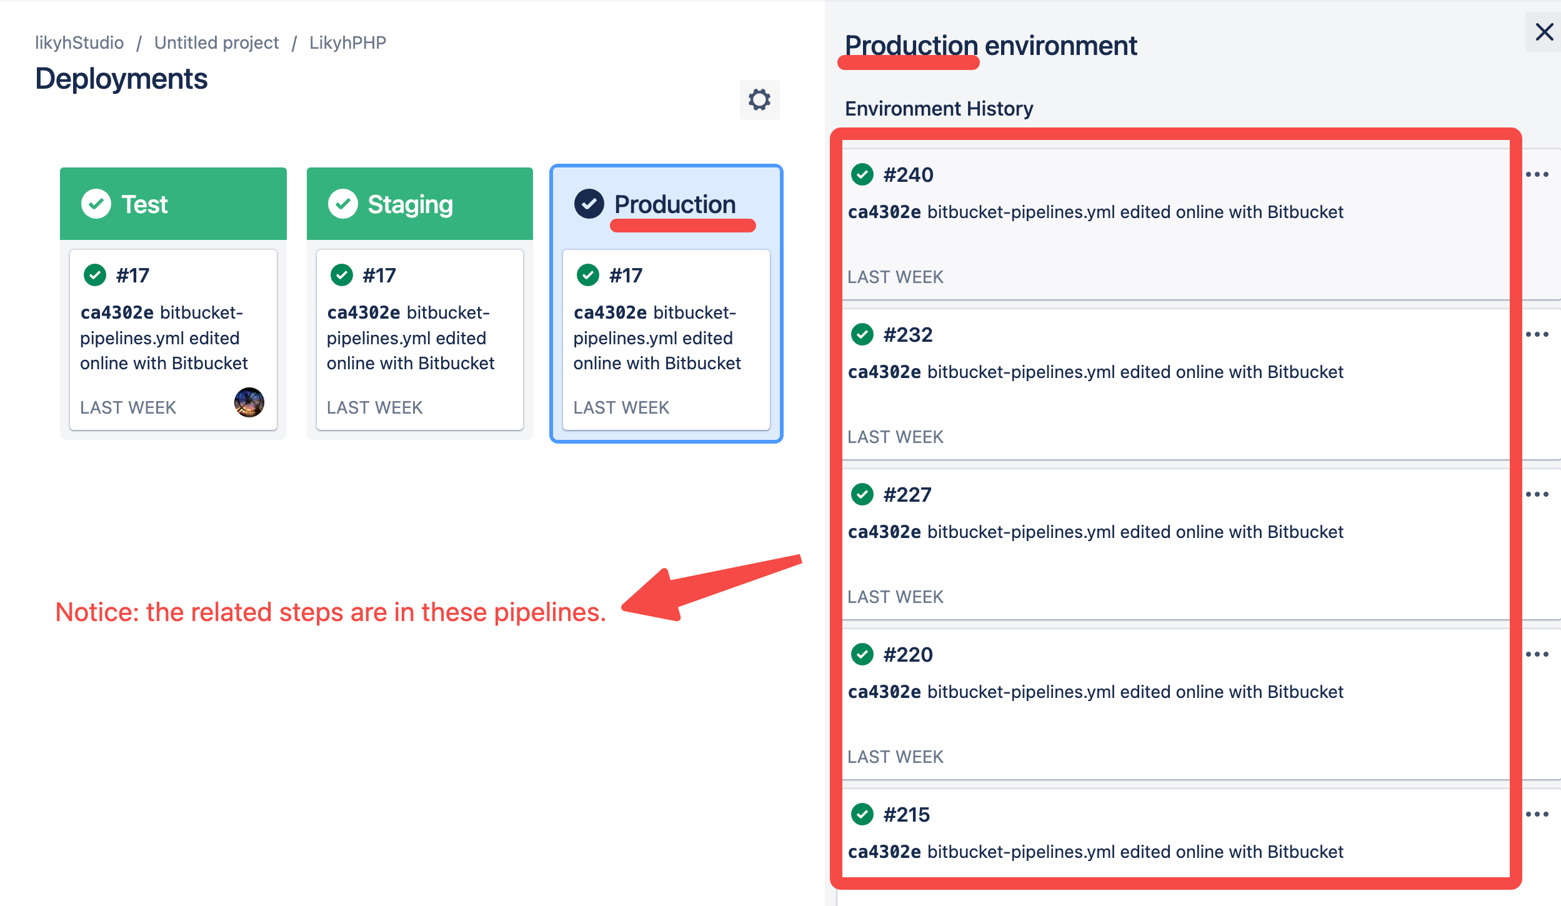Screen dimensions: 1561x906
Task: Open Untitled project breadcrumb link
Action: [216, 42]
